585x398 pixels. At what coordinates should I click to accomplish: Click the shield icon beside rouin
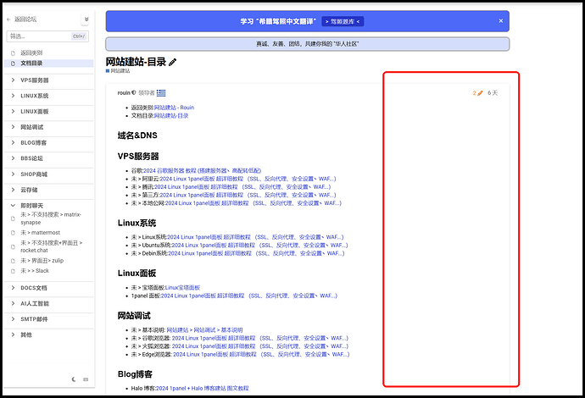[x=134, y=93]
